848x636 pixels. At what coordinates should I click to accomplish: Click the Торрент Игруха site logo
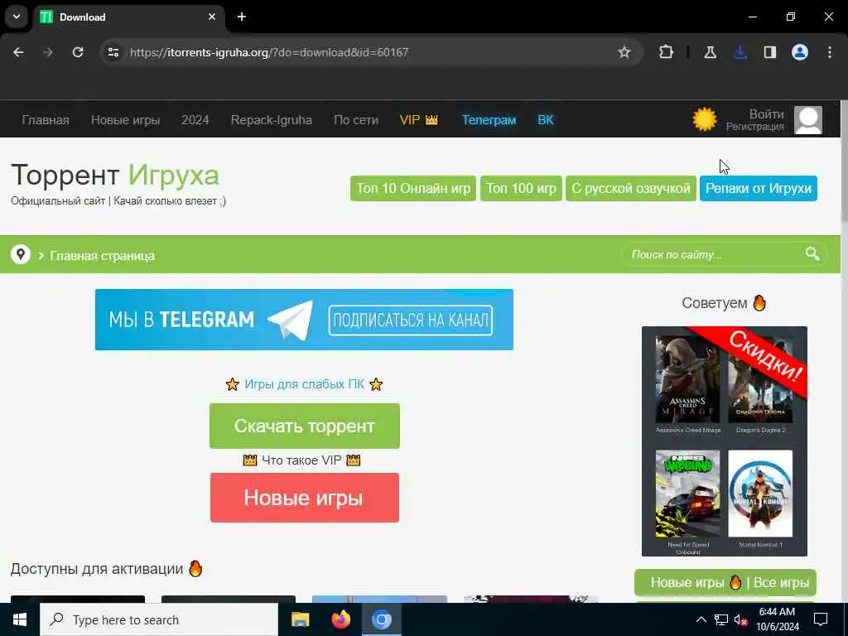115,176
